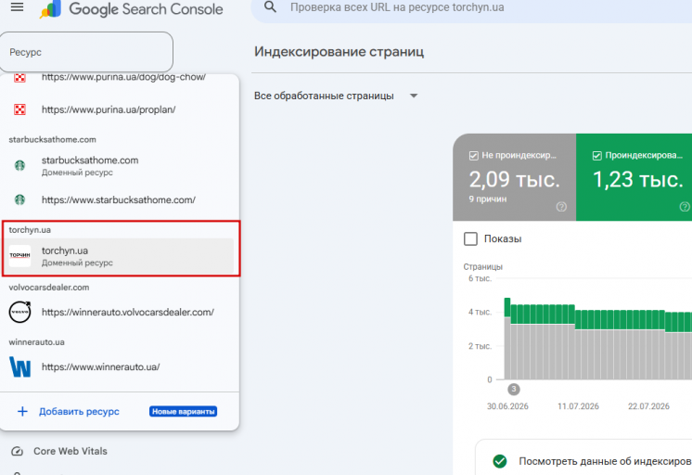This screenshot has width=692, height=475.
Task: Click the Google Search Console logo
Action: tap(132, 9)
